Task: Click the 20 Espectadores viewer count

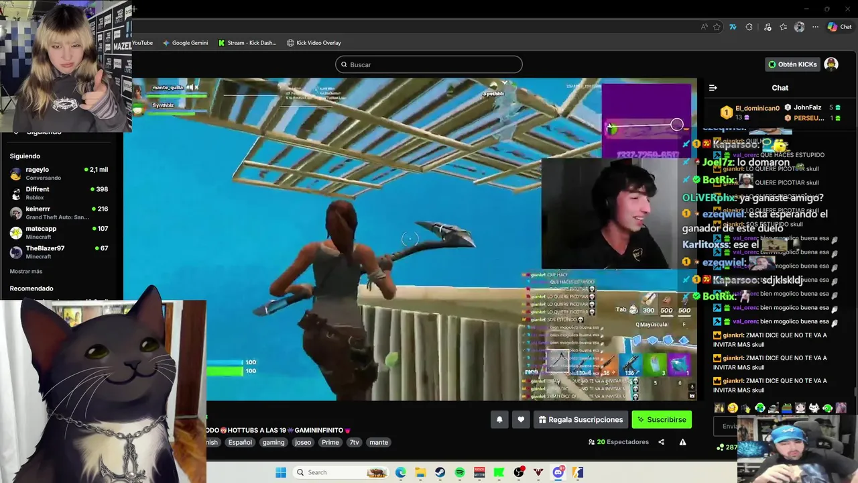Action: pyautogui.click(x=619, y=442)
